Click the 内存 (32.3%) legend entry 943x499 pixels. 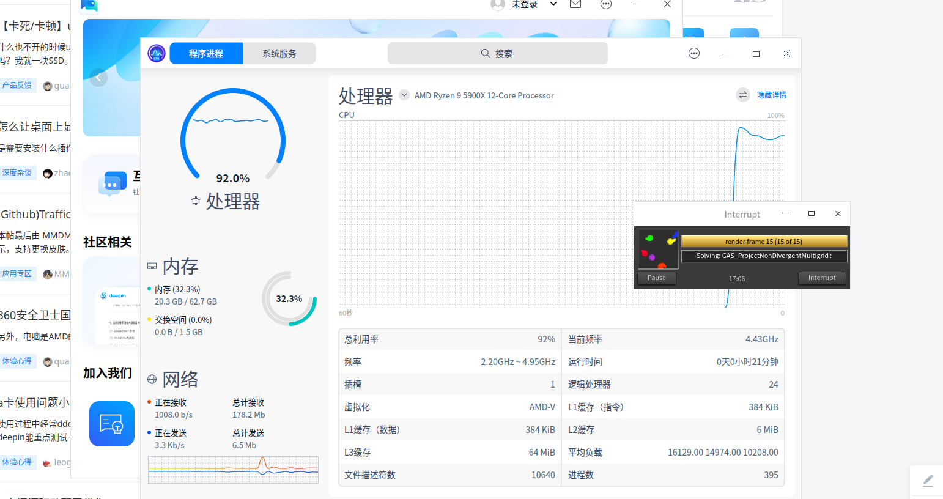[177, 289]
